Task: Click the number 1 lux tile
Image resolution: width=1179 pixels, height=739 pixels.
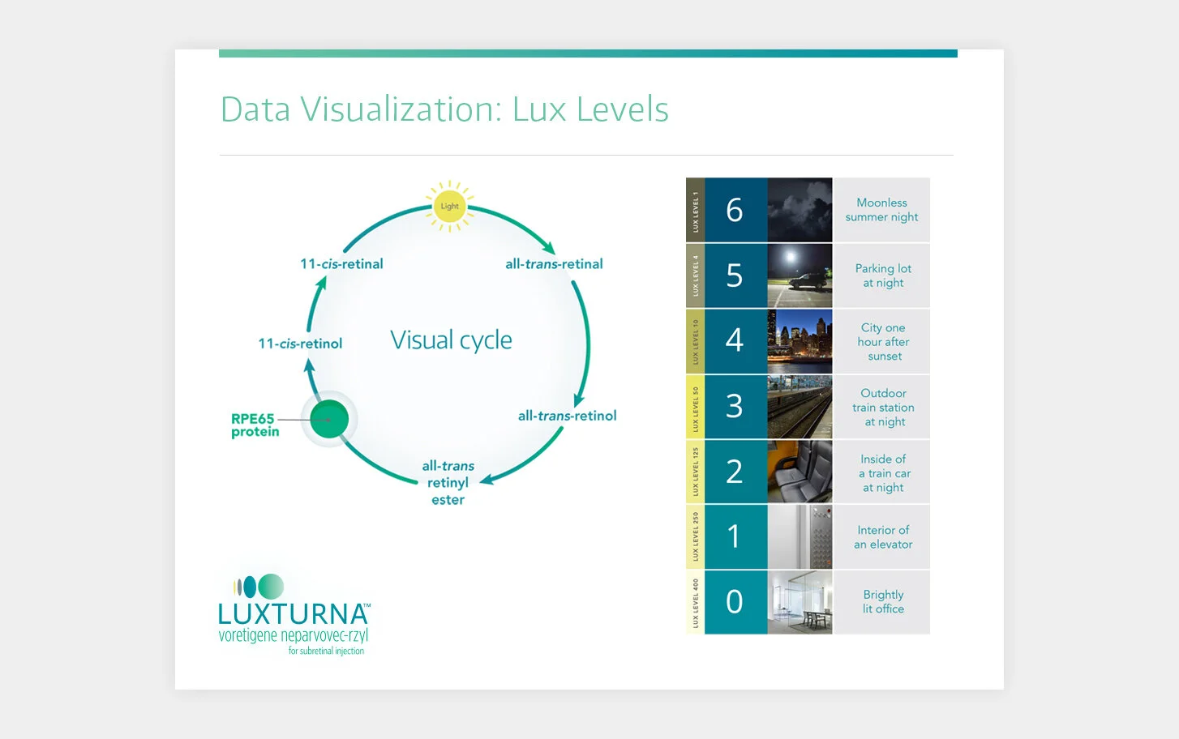Action: pos(735,536)
